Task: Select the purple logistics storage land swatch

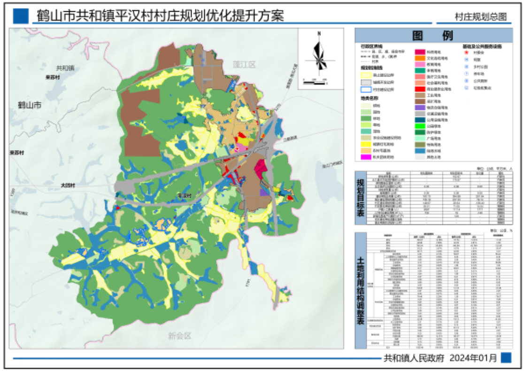Action: (419, 107)
